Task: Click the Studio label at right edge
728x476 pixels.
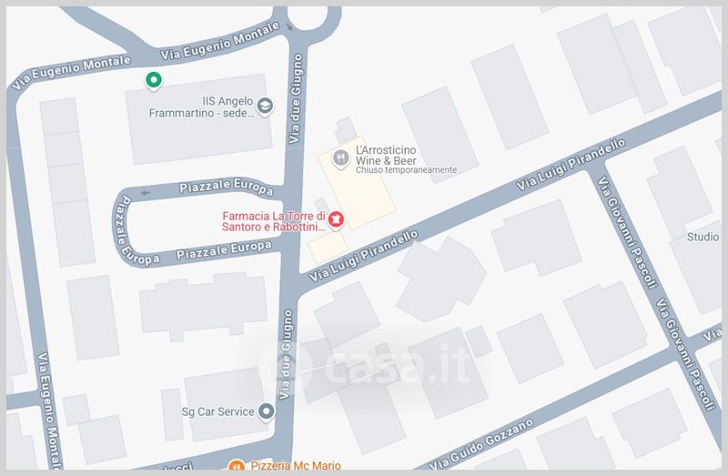Action: tap(703, 237)
